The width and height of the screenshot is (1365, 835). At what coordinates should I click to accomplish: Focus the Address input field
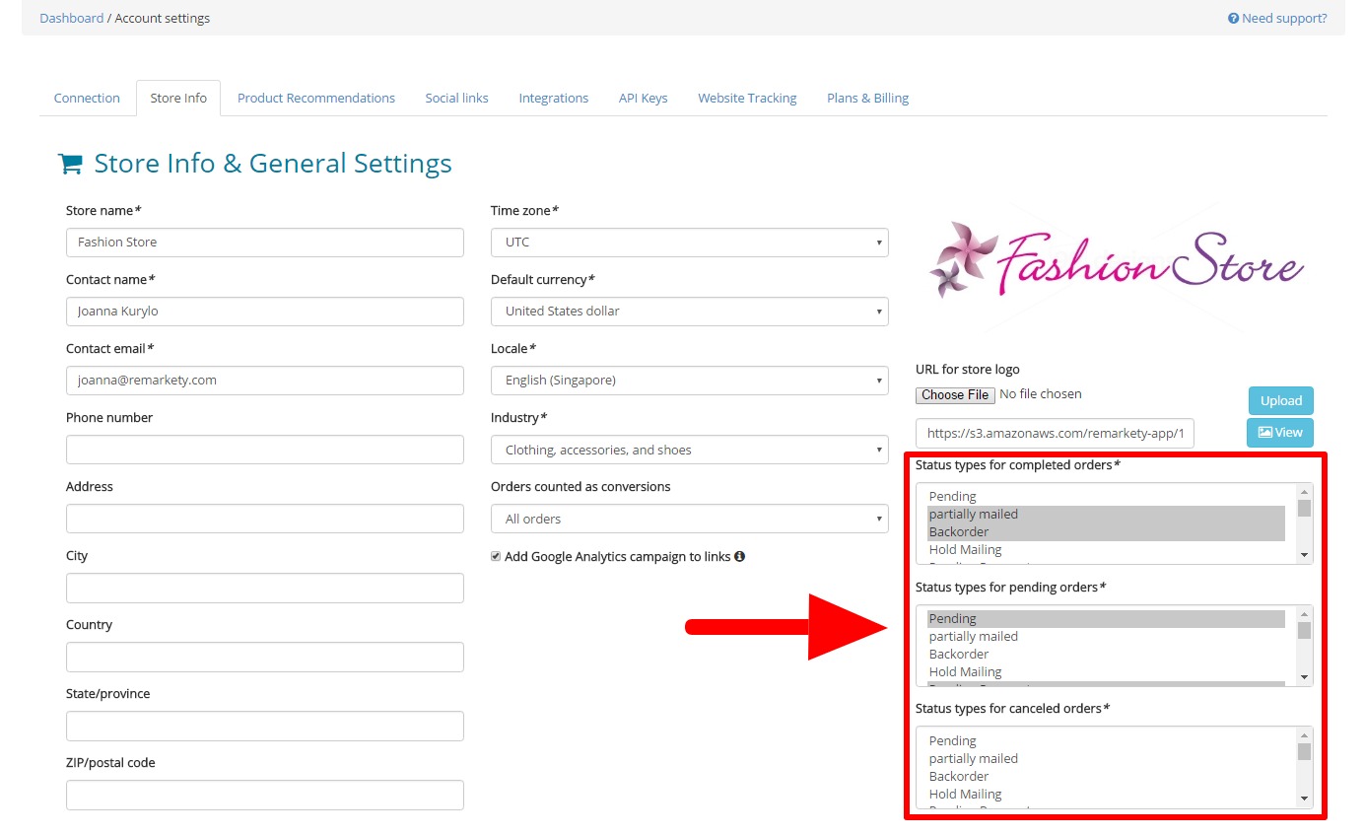[x=265, y=519]
